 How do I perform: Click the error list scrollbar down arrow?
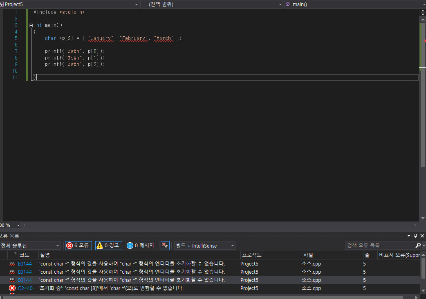click(x=423, y=290)
